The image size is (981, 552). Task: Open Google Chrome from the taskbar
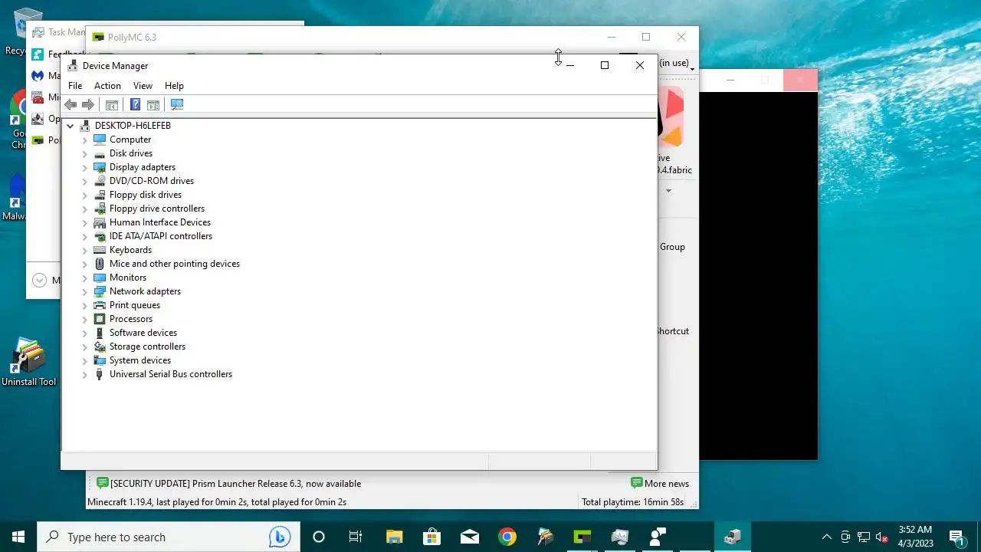pos(507,537)
